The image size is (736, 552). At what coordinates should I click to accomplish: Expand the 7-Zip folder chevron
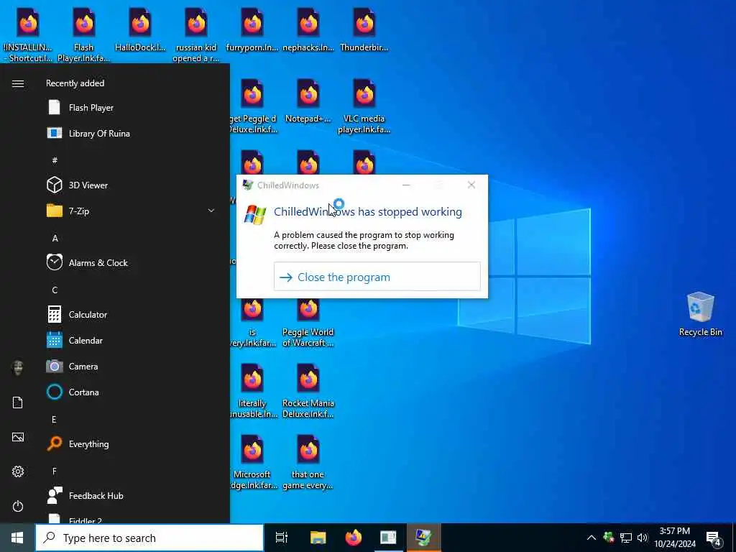coord(211,211)
